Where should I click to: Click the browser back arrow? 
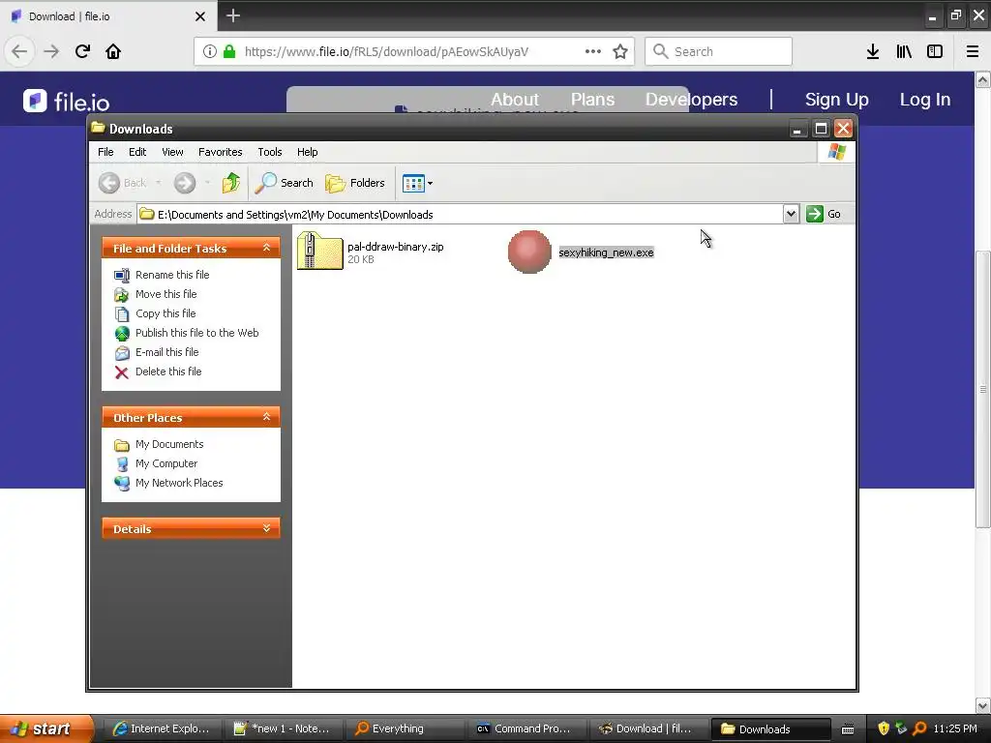pyautogui.click(x=19, y=51)
